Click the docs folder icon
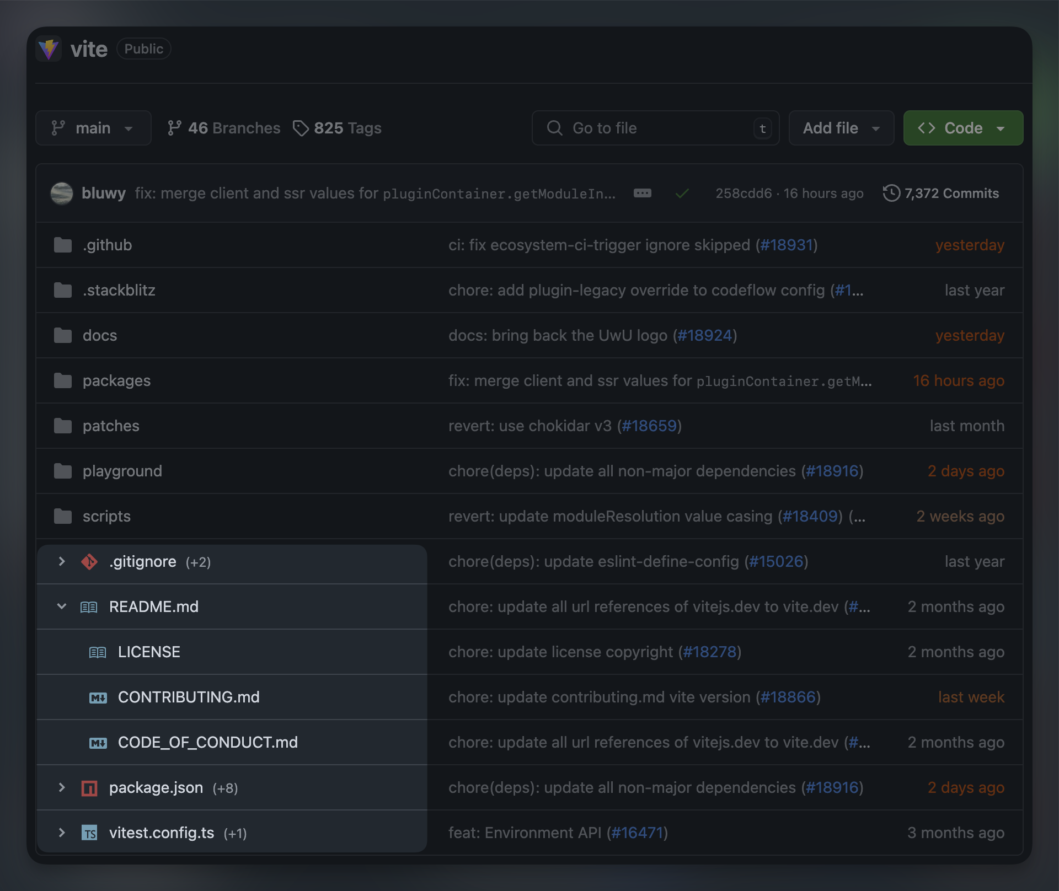Image resolution: width=1059 pixels, height=891 pixels. click(63, 335)
